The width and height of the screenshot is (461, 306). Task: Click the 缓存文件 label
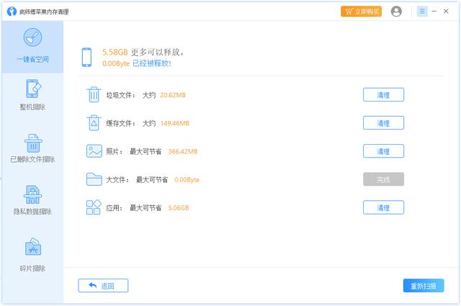click(x=120, y=123)
